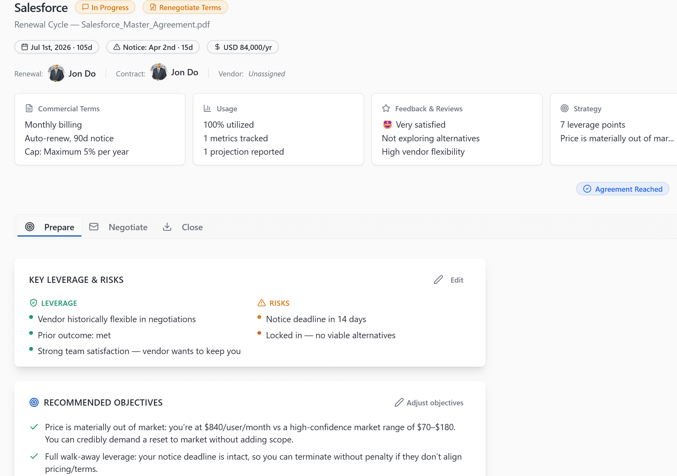
Task: Assign the Unassigned vendor owner
Action: tap(266, 74)
